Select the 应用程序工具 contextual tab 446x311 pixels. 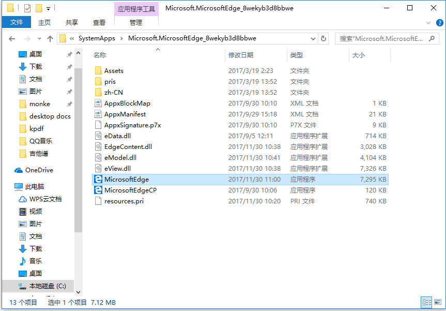point(136,9)
